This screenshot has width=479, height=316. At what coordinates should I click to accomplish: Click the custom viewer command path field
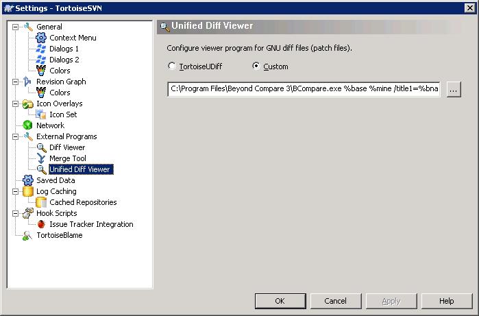pos(304,89)
